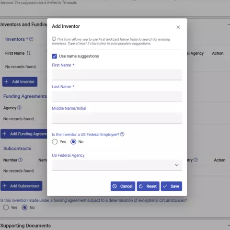Click Add Funding Agreement button in background
Viewport: 230px width, 230px height.
(x=24, y=134)
